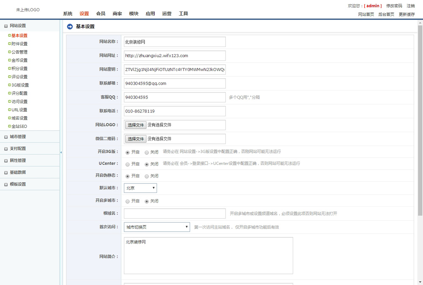The width and height of the screenshot is (423, 285).
Task: Open the 默认城市 dropdown
Action: (x=140, y=188)
